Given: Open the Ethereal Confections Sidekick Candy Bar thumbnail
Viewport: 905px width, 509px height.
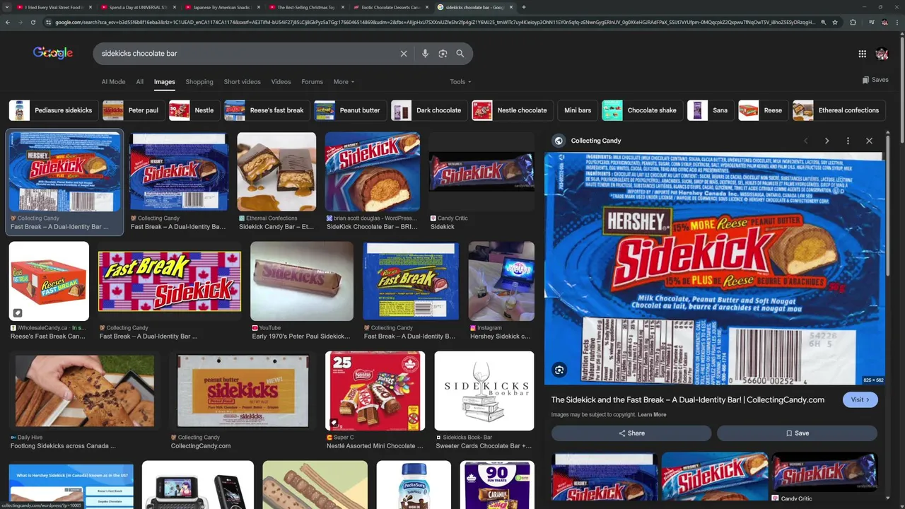Looking at the screenshot, I should point(276,172).
